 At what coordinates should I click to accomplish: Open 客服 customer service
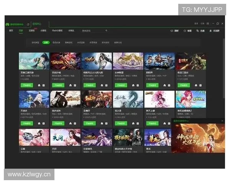[x=187, y=31]
